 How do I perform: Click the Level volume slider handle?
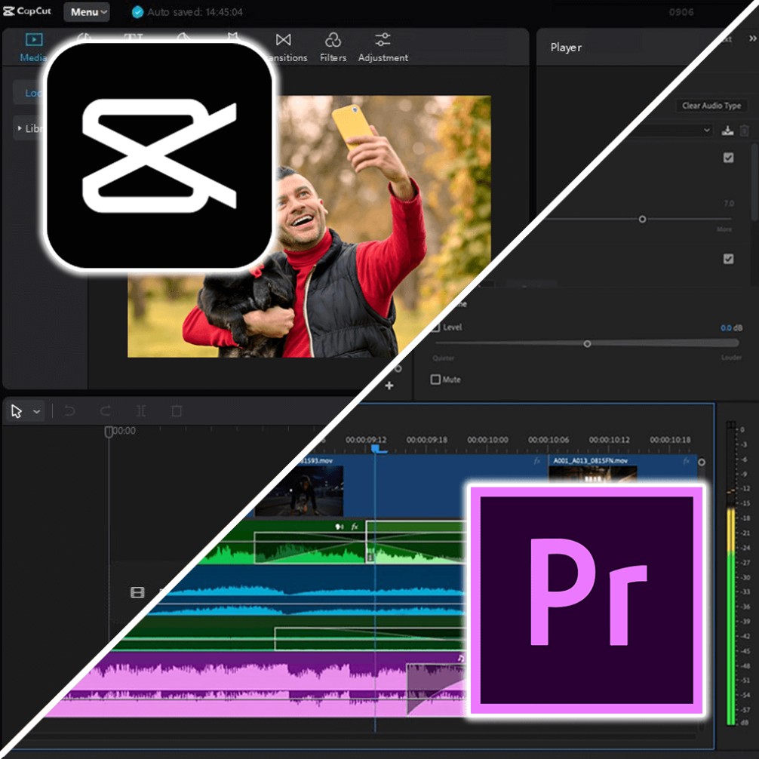coord(587,343)
